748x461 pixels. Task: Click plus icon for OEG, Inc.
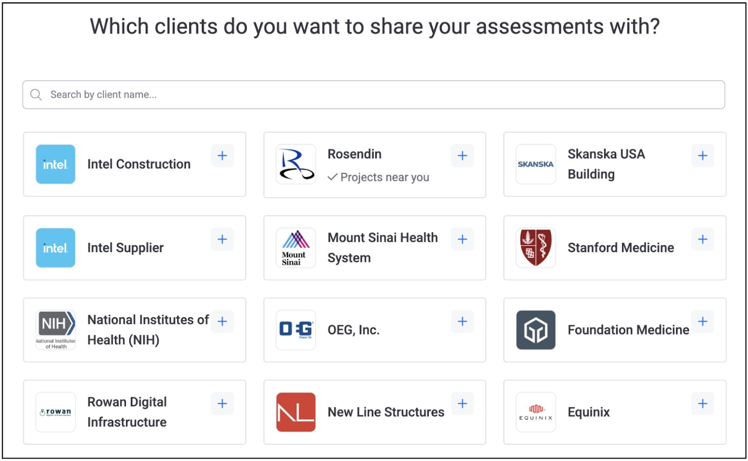click(462, 322)
